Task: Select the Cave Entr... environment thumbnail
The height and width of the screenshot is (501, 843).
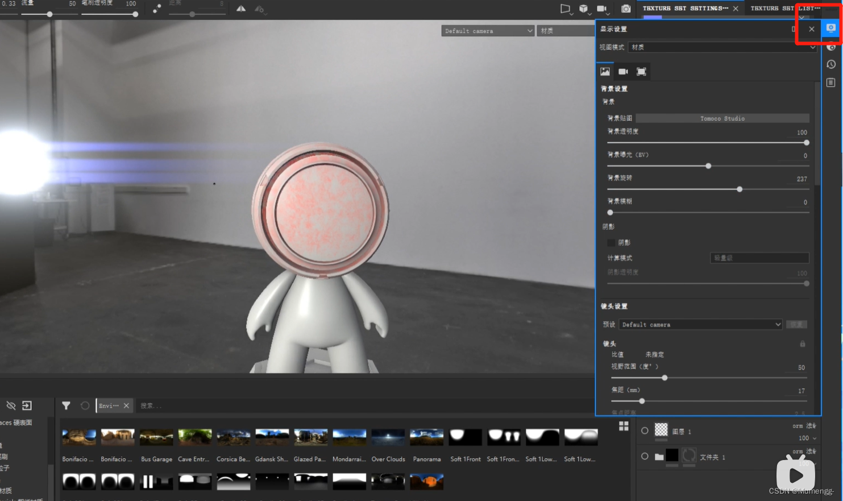Action: tap(195, 437)
